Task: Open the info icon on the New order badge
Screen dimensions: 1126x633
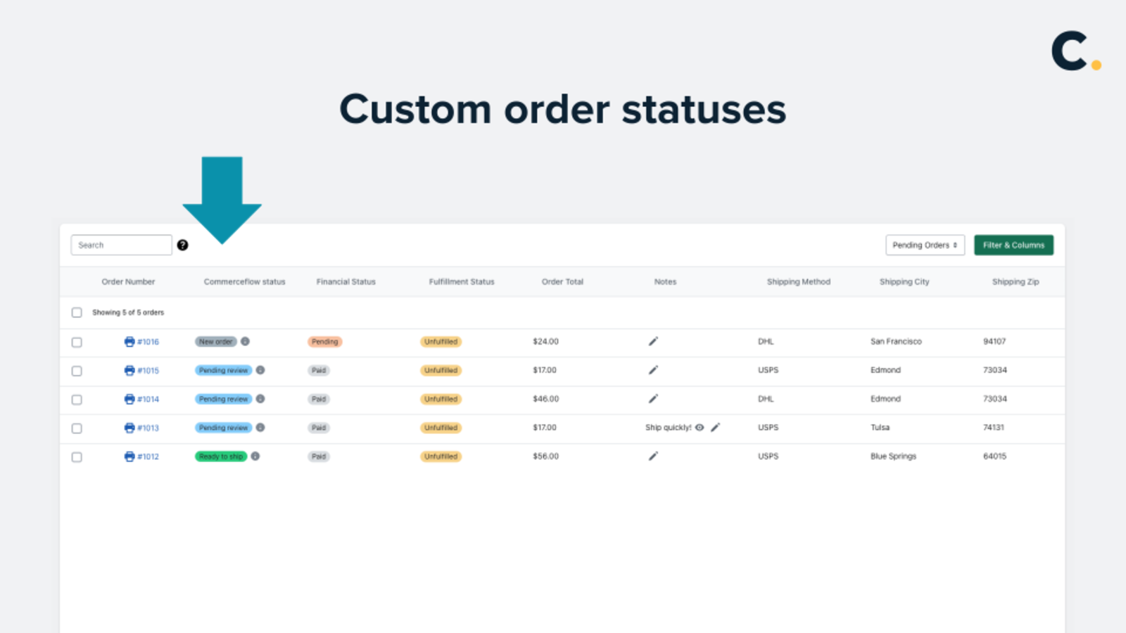Action: click(244, 342)
